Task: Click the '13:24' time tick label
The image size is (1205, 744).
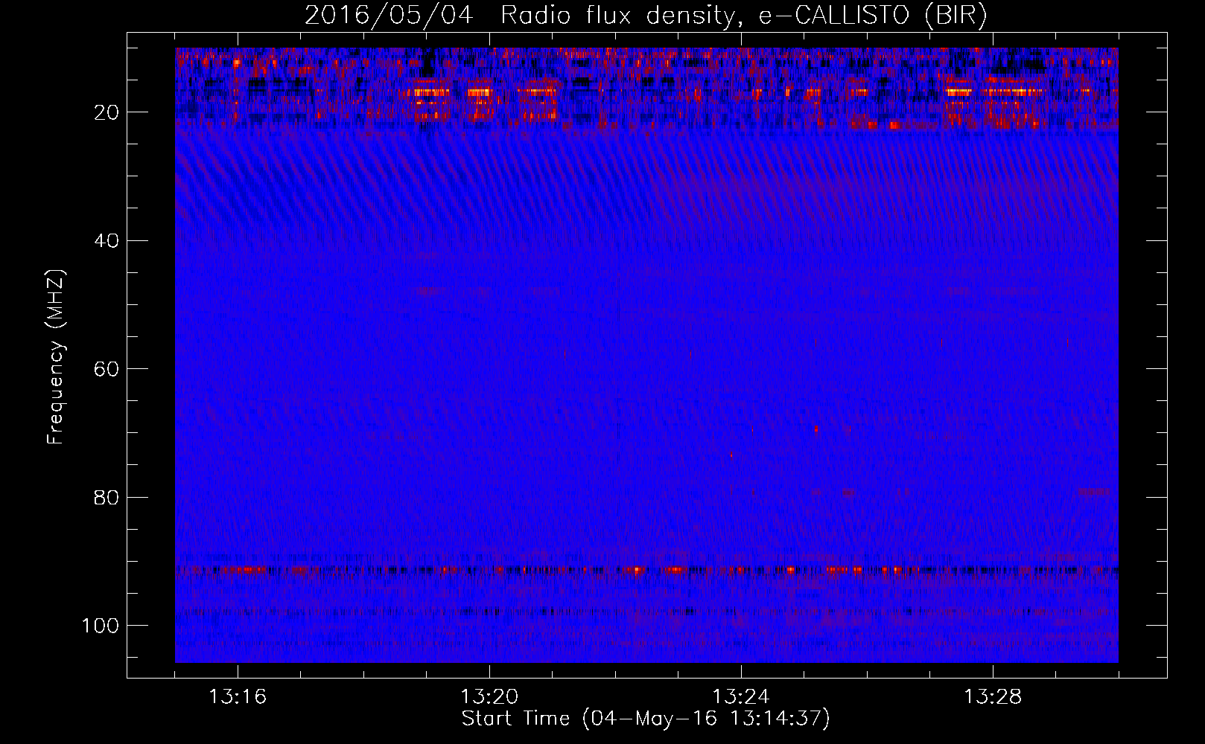Action: (741, 697)
